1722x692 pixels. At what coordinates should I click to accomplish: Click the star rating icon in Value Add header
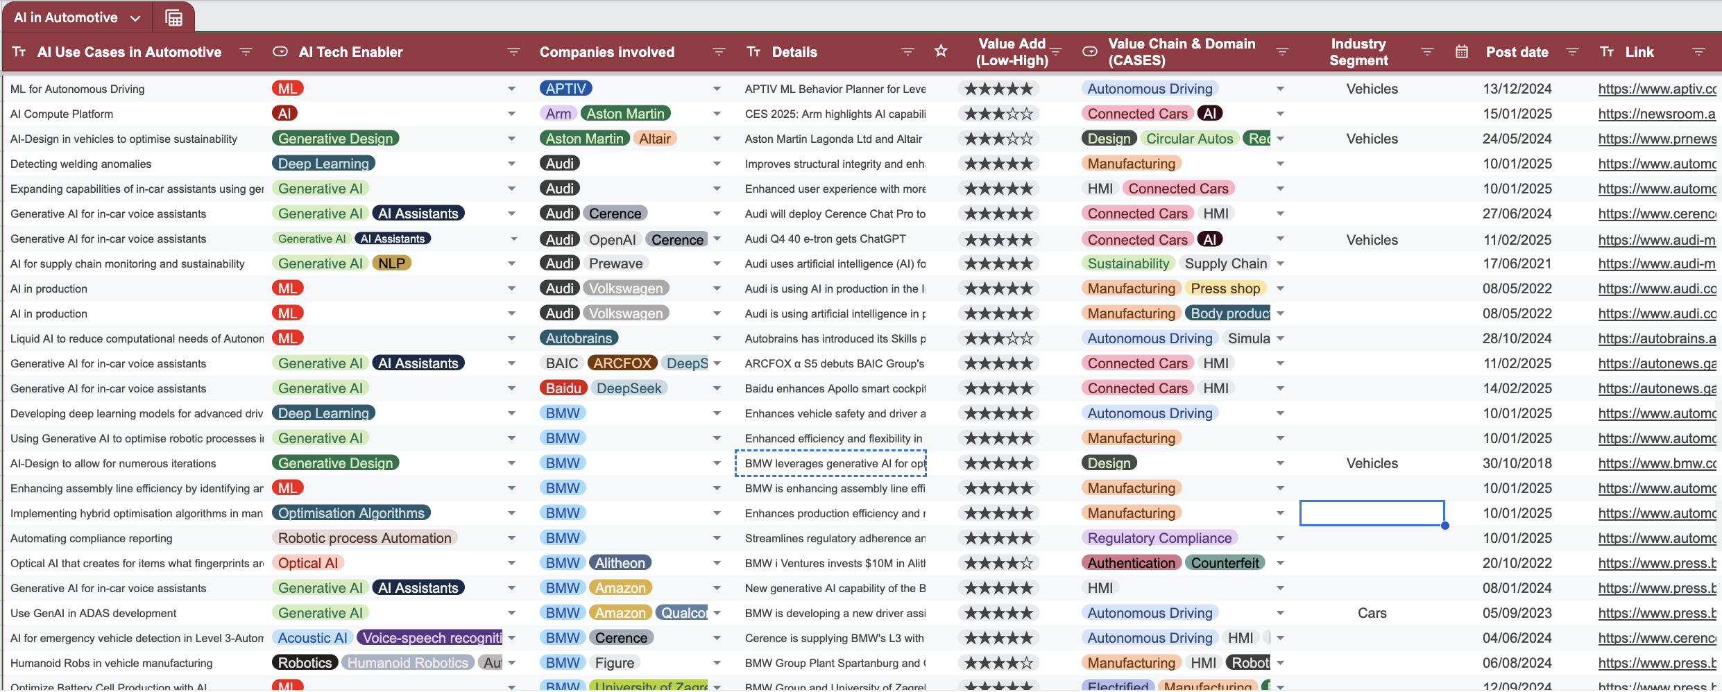(x=941, y=51)
